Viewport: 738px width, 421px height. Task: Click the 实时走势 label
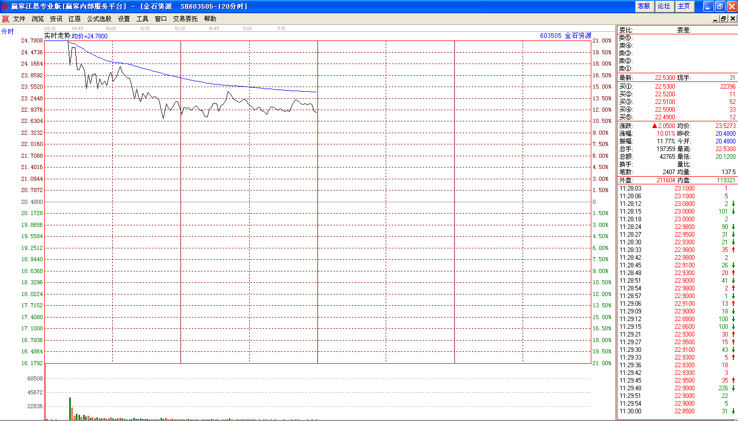point(57,36)
